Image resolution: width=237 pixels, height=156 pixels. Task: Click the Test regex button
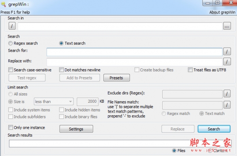point(27,78)
